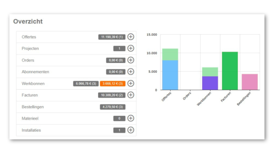The height and width of the screenshot is (156, 277).
Task: Click the plus icon for Installaties
Action: pos(131,130)
